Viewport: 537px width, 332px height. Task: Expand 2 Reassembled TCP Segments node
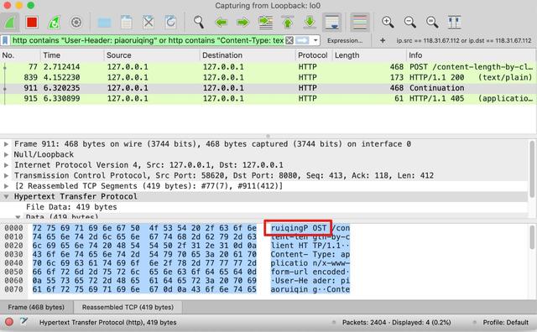pyautogui.click(x=6, y=186)
